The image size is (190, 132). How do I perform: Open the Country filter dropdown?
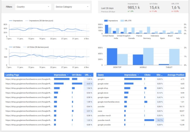[33, 7]
